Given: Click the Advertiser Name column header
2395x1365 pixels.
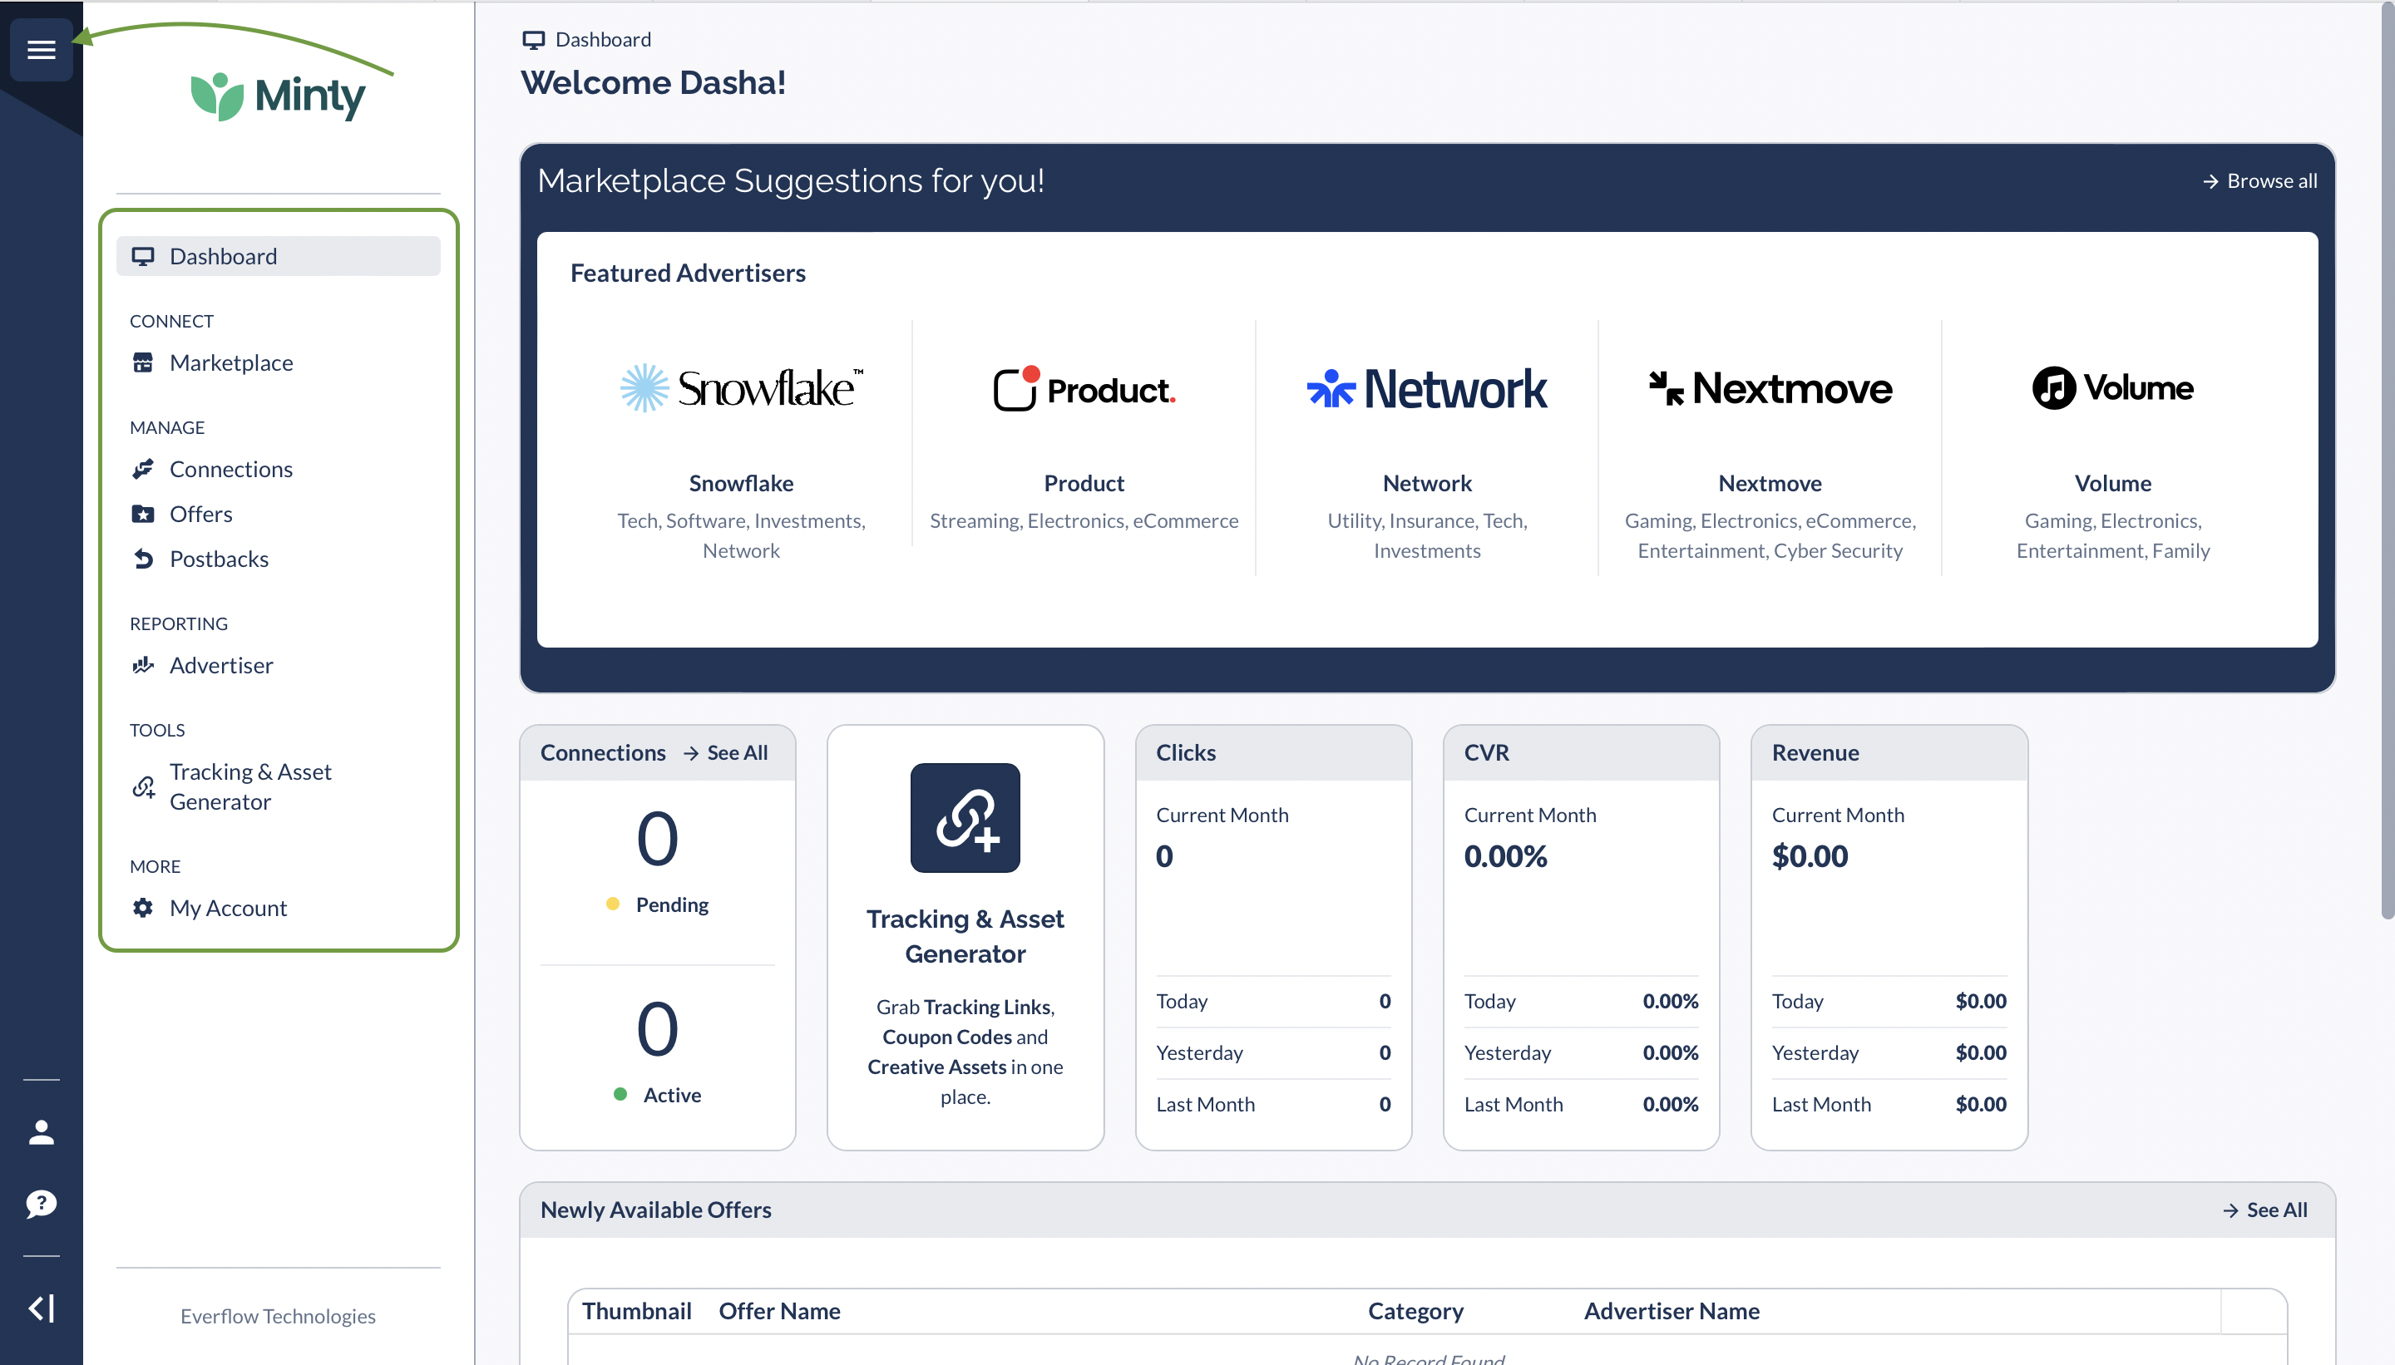Looking at the screenshot, I should coord(1671,1311).
